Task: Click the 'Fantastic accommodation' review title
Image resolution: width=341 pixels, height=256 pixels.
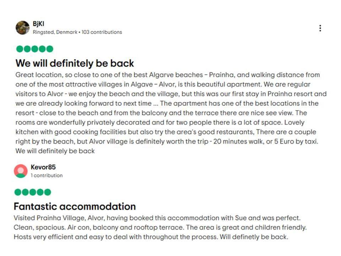Action: [x=75, y=206]
